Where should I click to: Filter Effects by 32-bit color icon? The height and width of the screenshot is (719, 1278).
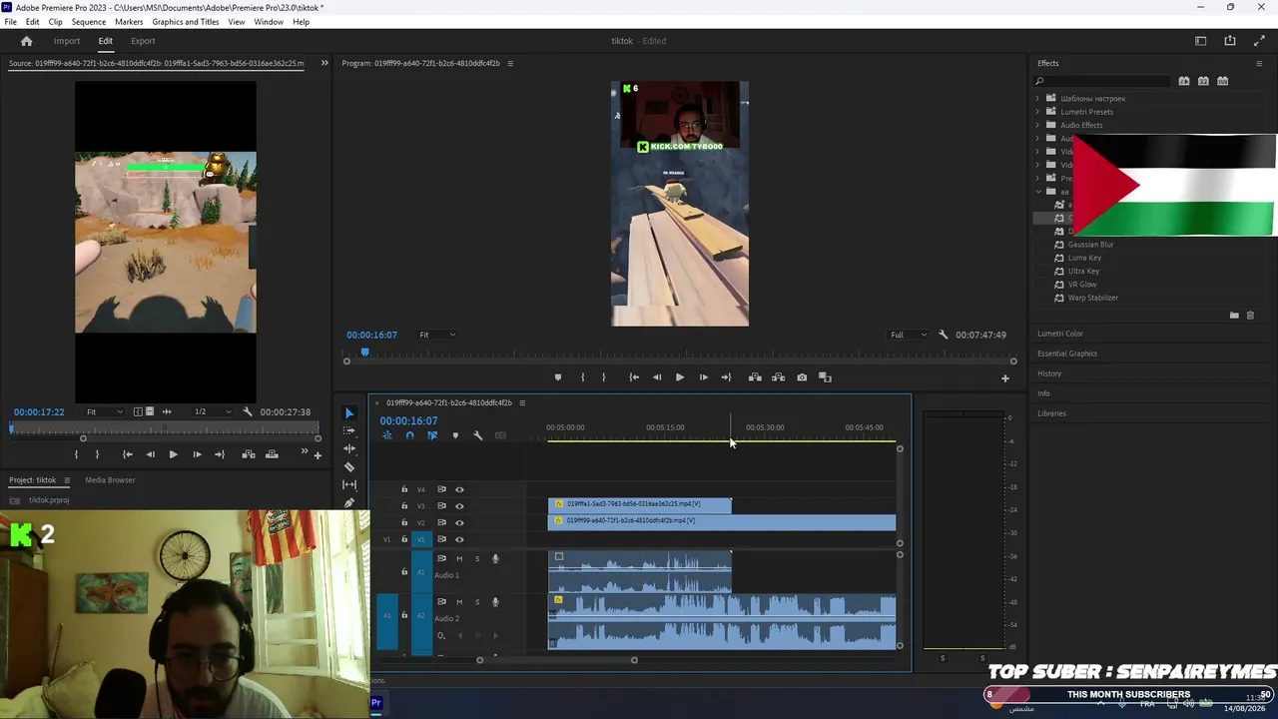(1203, 81)
